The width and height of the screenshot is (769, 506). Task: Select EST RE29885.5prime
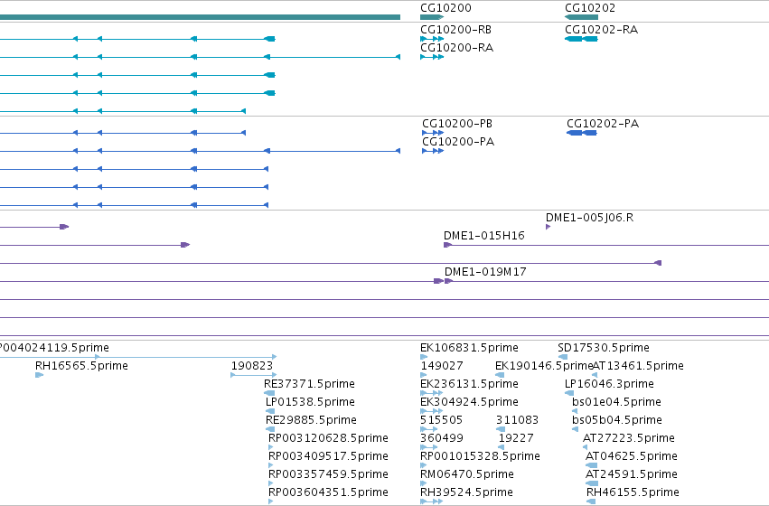[311, 420]
